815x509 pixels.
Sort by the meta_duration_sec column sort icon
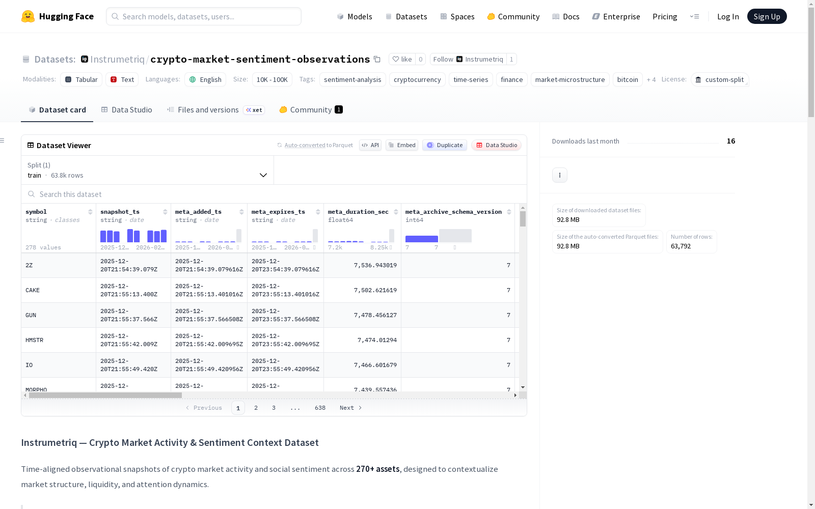[396, 212]
